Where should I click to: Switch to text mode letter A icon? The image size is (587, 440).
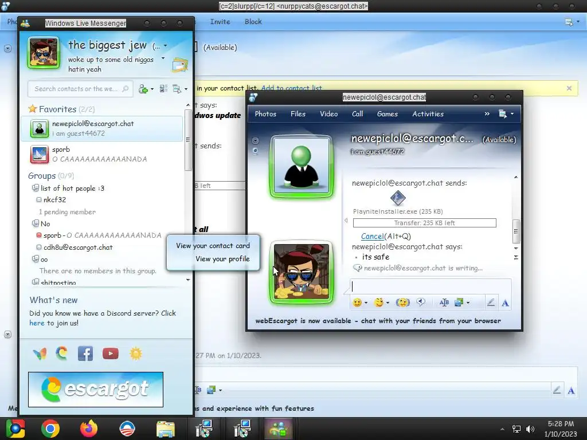point(506,302)
